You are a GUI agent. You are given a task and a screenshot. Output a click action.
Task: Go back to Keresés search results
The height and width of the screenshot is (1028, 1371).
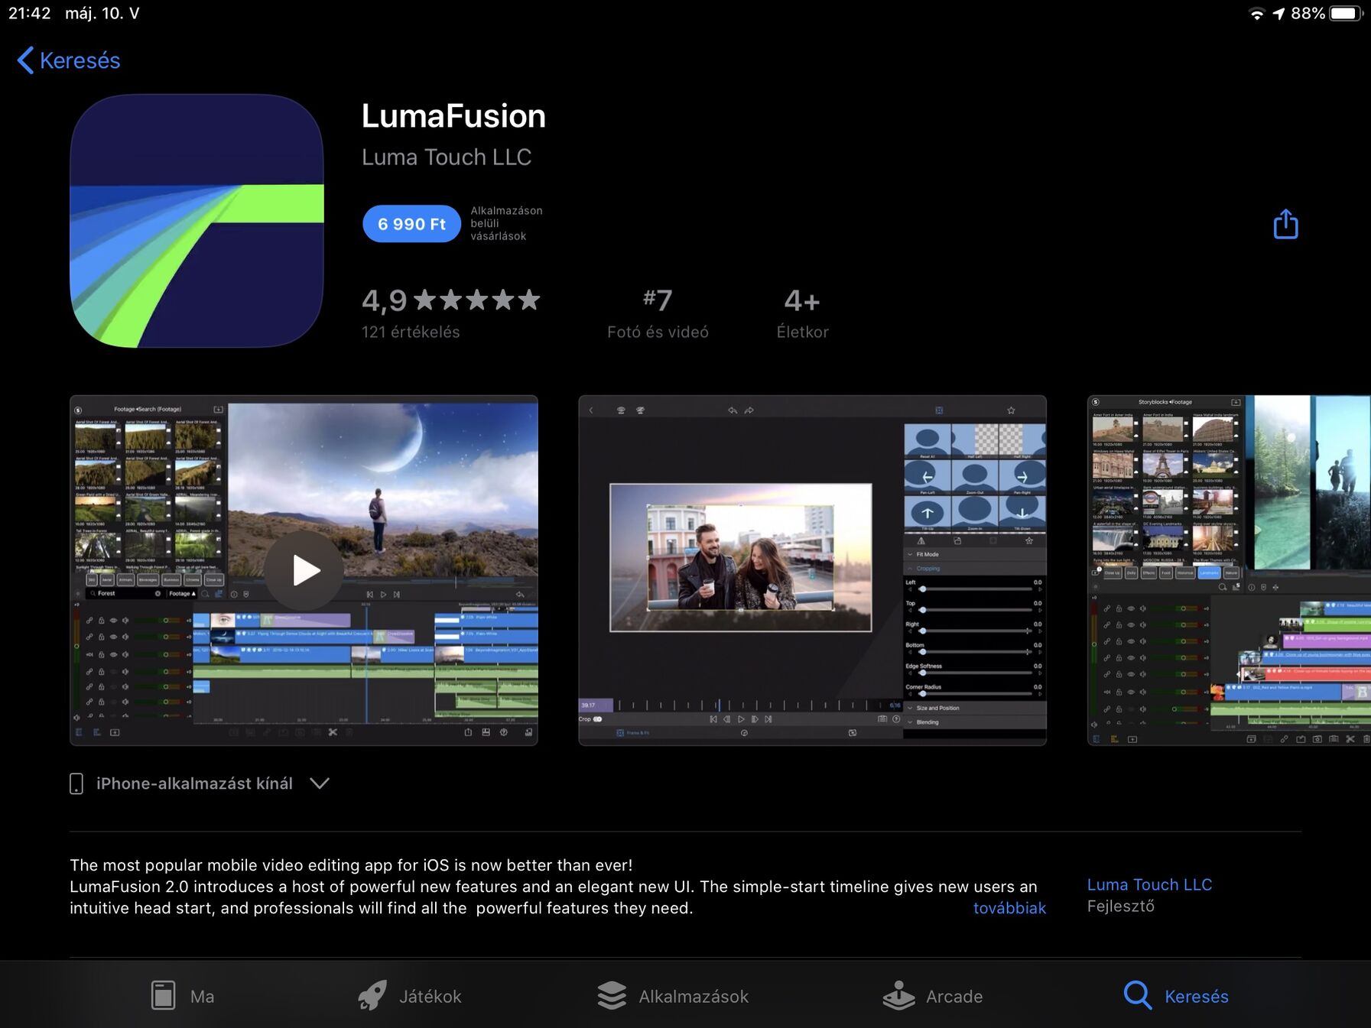click(69, 60)
